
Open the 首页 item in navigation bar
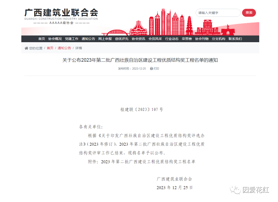point(42,39)
